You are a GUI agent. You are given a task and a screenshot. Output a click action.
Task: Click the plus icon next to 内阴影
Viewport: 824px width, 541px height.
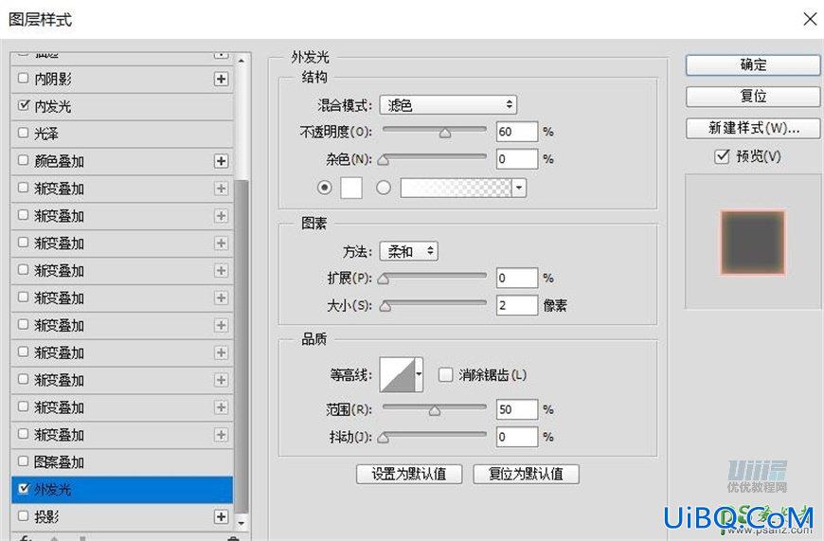tap(222, 79)
